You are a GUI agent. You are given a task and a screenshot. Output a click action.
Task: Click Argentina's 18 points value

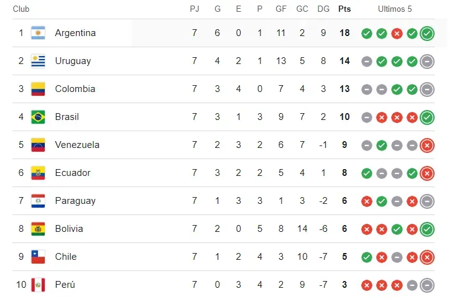pyautogui.click(x=344, y=33)
